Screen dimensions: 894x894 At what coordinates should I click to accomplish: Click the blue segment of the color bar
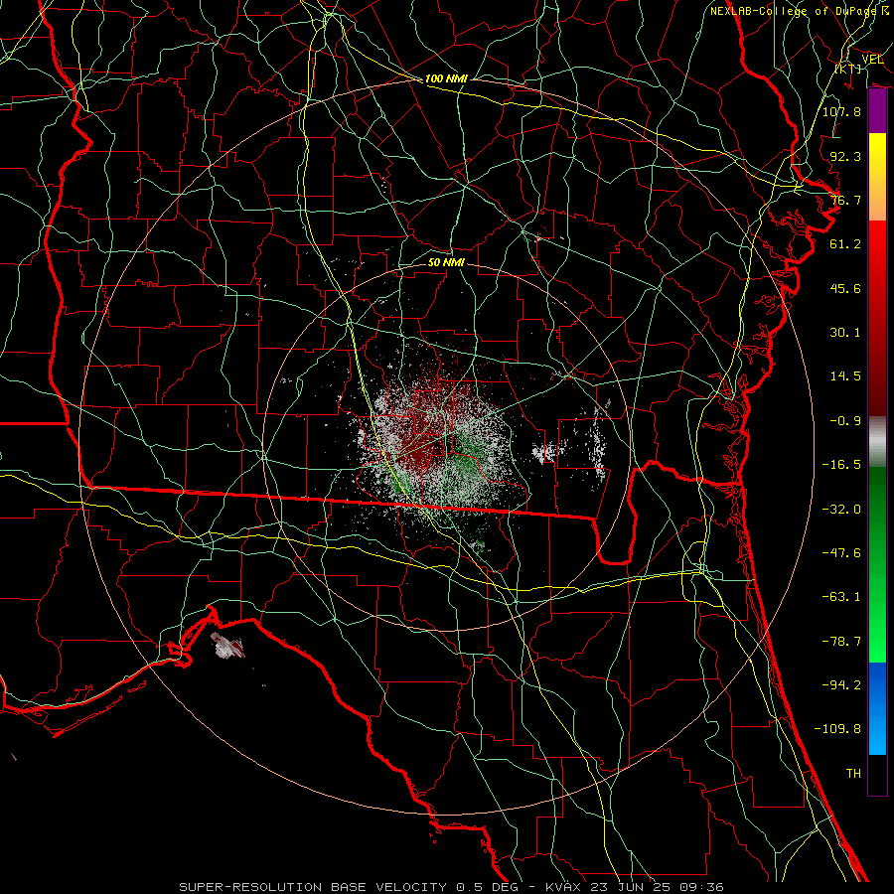click(x=877, y=708)
